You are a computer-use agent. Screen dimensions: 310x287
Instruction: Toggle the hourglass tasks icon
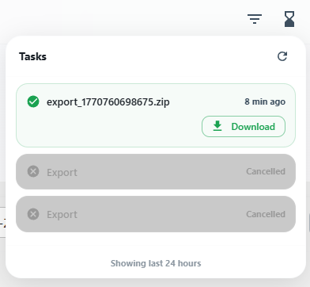tap(289, 19)
